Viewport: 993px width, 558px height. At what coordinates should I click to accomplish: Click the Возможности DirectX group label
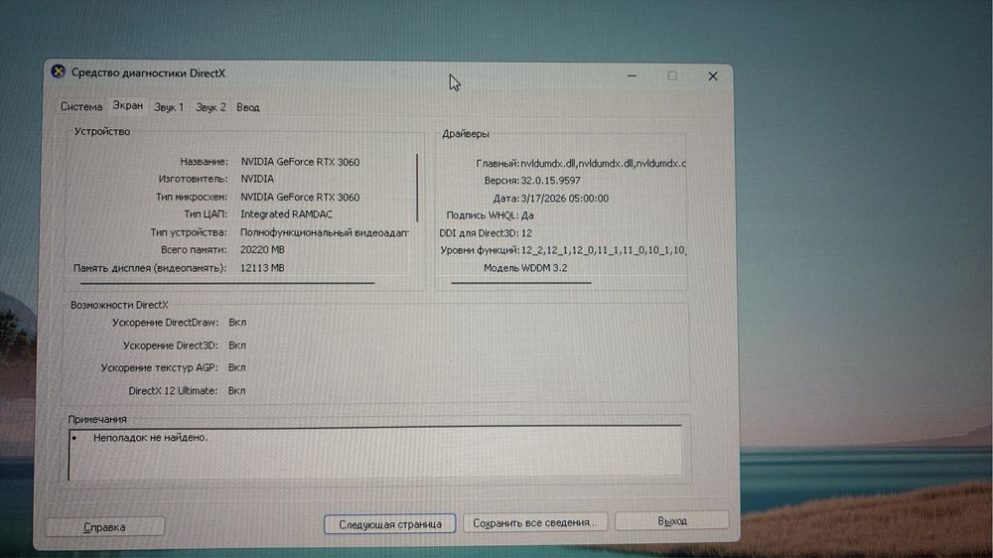pyautogui.click(x=119, y=305)
